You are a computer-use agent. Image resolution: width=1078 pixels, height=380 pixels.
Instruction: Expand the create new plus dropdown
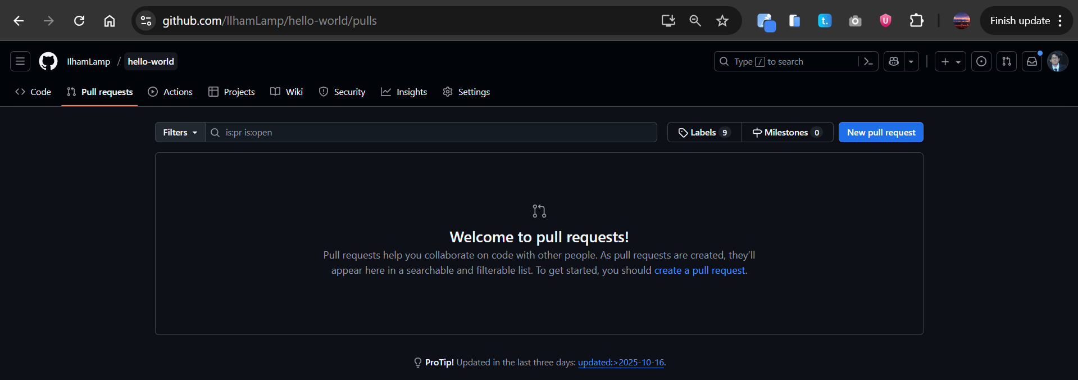click(x=950, y=61)
